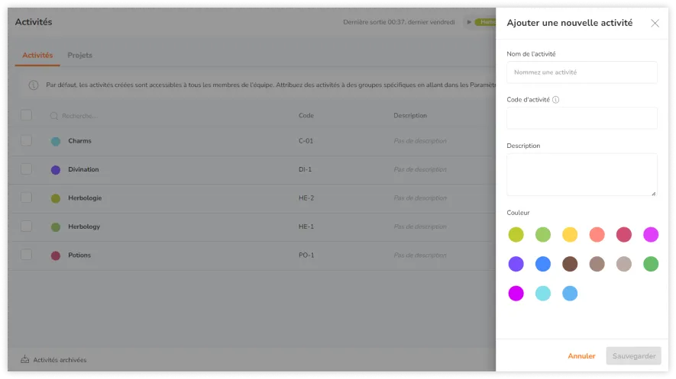Click the Divination activity color dot

(56, 170)
